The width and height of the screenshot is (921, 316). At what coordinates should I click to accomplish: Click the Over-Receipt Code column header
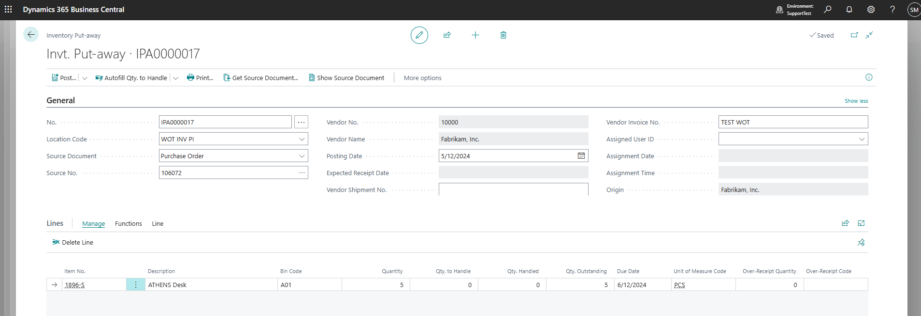pyautogui.click(x=829, y=271)
